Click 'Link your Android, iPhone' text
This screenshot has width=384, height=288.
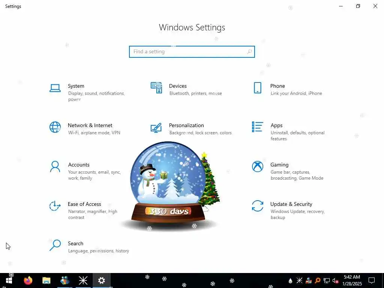pyautogui.click(x=296, y=93)
